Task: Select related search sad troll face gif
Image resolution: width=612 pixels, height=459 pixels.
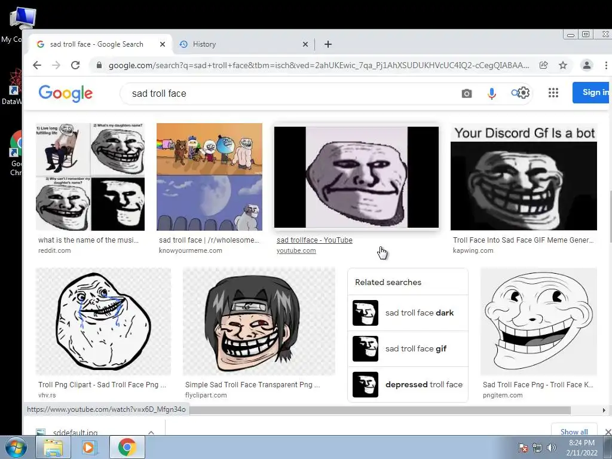Action: click(x=408, y=348)
